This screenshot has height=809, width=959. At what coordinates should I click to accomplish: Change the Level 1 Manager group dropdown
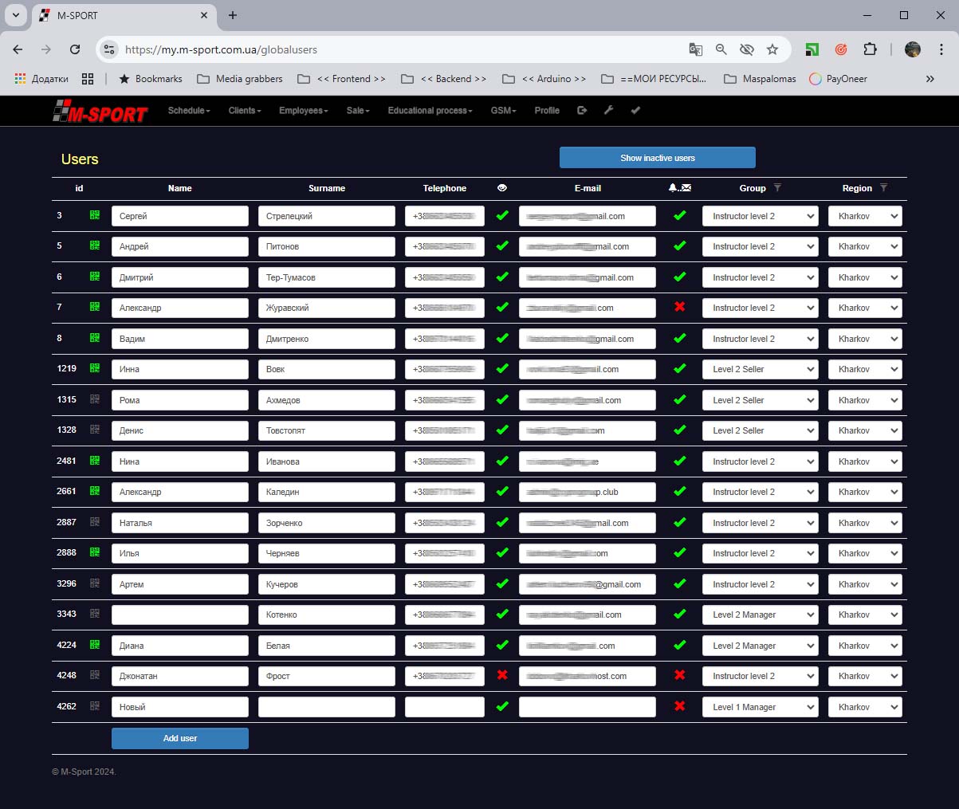tap(760, 707)
